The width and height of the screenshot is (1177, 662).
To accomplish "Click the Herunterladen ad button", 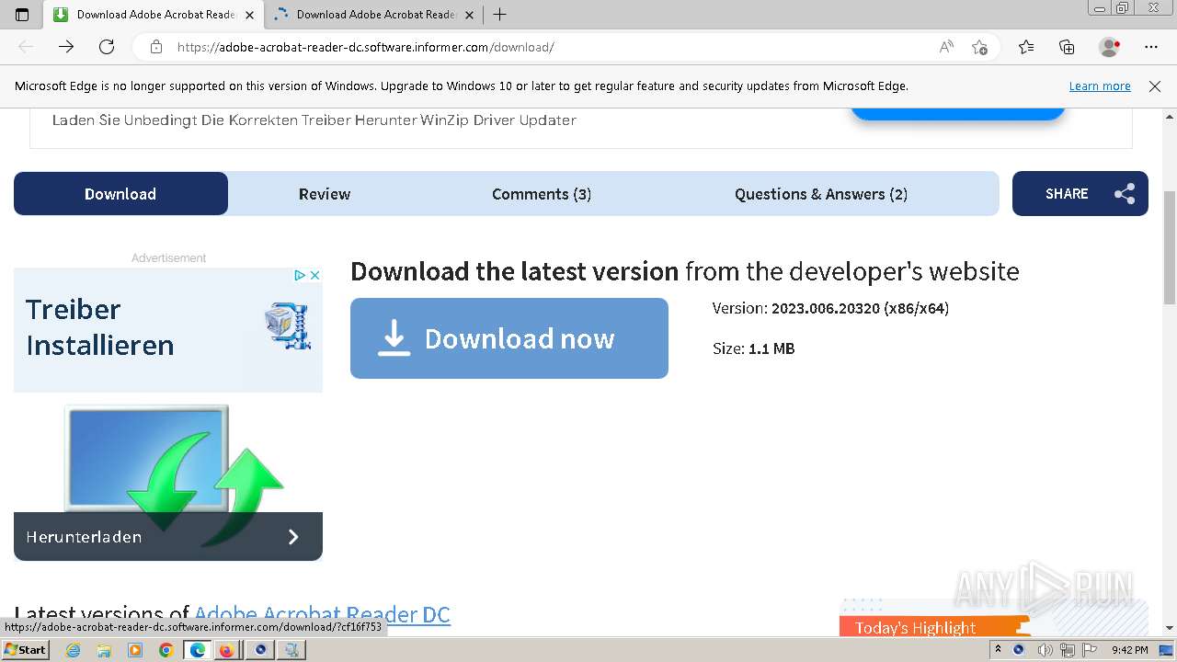I will click(168, 537).
